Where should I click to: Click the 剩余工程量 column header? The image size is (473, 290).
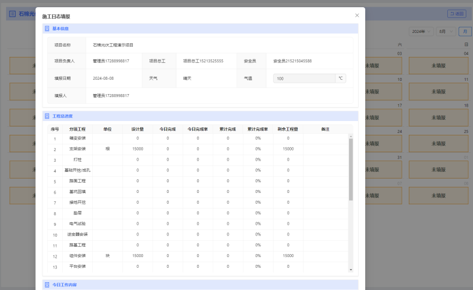(288, 129)
